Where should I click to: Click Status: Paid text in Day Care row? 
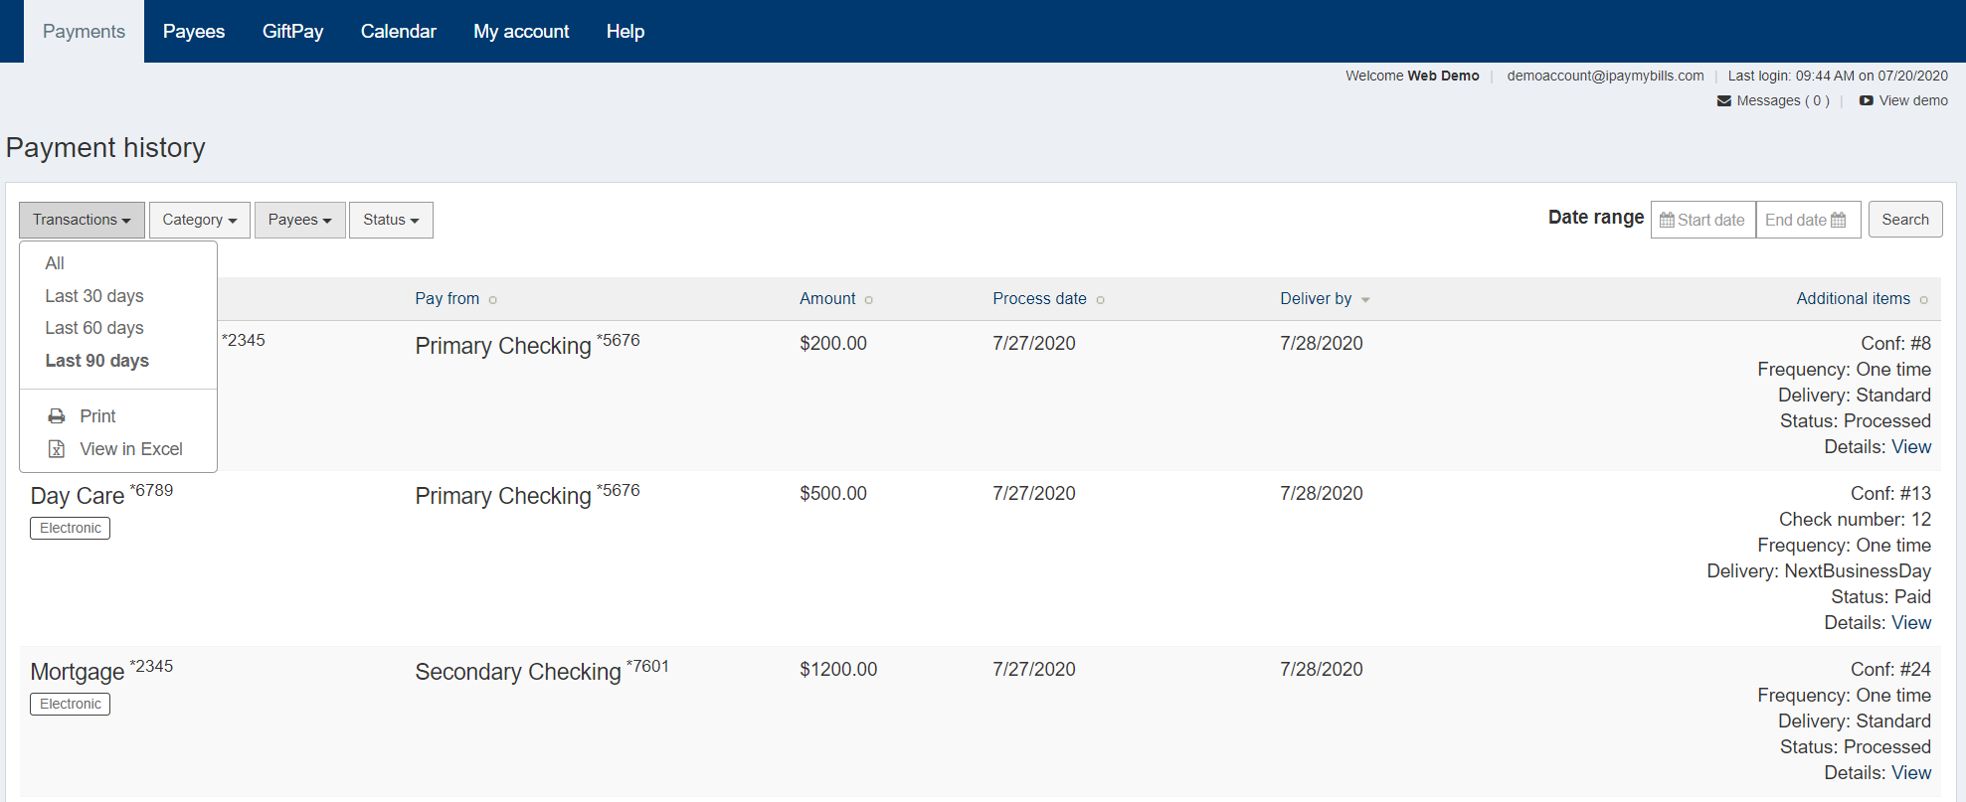click(x=1880, y=597)
